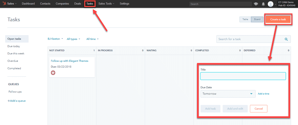Open the Contacts page
The image size is (298, 125).
(x=45, y=4)
